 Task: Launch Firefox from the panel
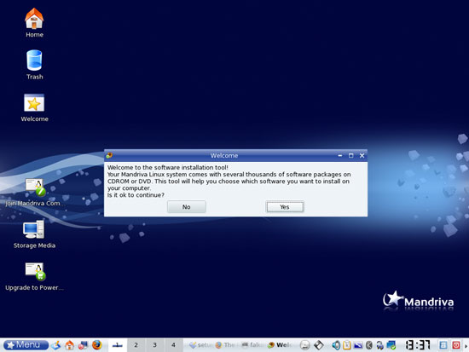click(96, 345)
